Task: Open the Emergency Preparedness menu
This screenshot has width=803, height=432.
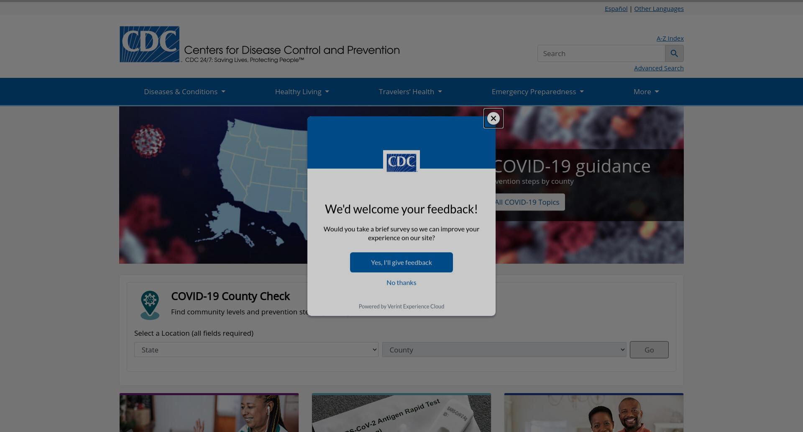Action: coord(537,92)
